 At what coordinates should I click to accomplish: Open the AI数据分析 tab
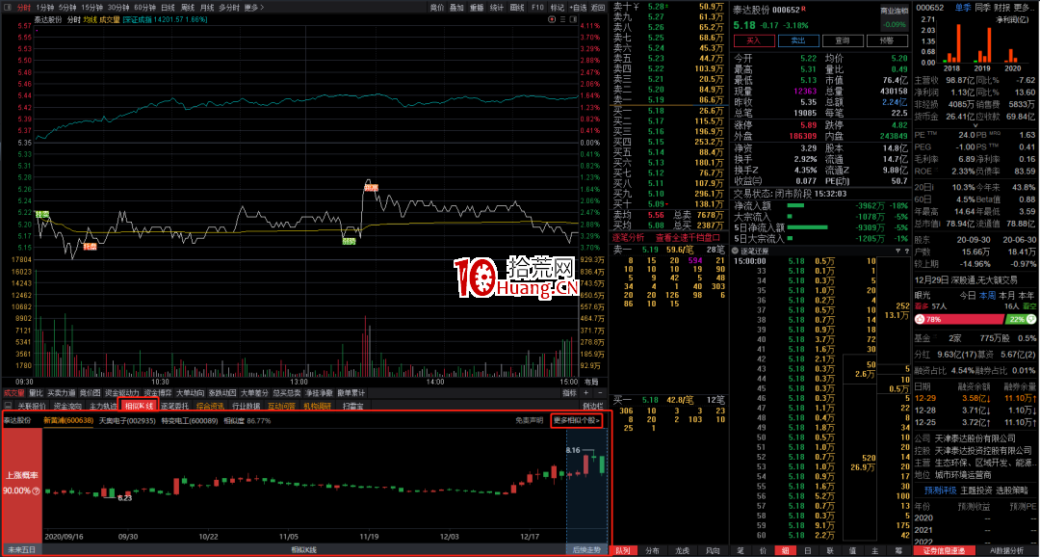1006,550
